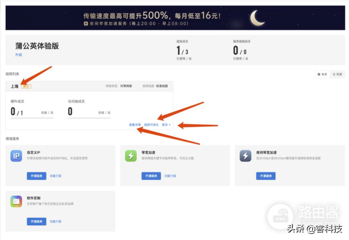This screenshot has height=240, width=349.
Task: Click the 夜间带宽加速 promotional banner
Action: [x=174, y=18]
